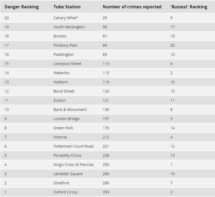Click Victoria's crime count 212
The image size is (215, 197).
[x=106, y=137]
